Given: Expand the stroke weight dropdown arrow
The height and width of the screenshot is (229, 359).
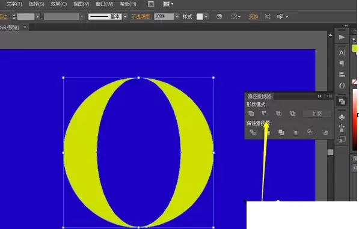Looking at the screenshot, I should tap(37, 16).
